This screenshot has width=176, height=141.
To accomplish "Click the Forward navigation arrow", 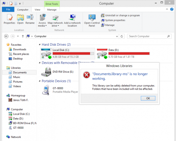I will click(13, 36).
